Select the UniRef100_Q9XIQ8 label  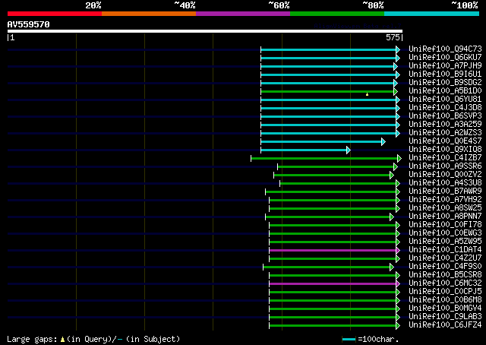click(x=446, y=150)
